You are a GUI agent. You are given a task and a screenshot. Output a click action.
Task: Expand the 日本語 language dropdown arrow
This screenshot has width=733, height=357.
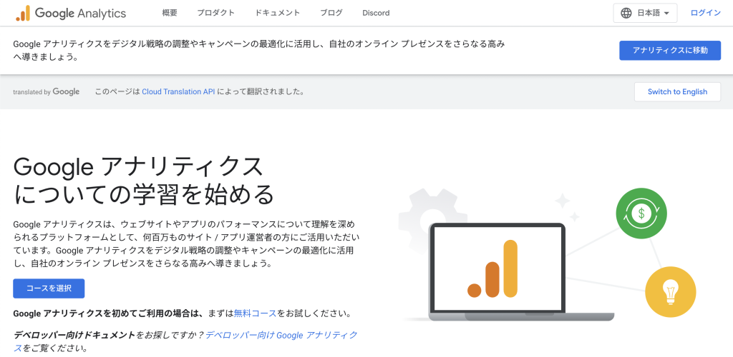(x=666, y=13)
